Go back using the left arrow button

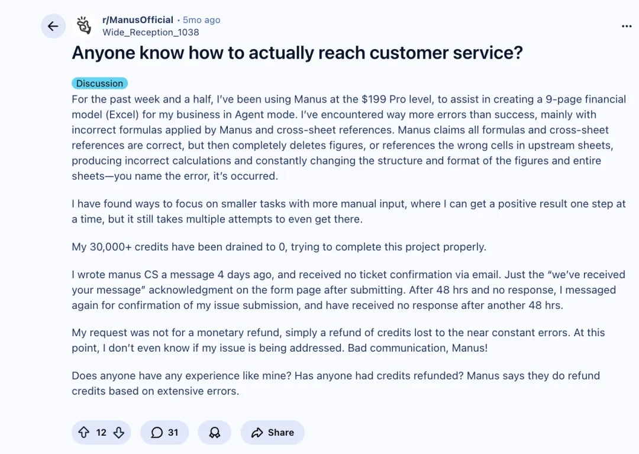click(x=53, y=26)
